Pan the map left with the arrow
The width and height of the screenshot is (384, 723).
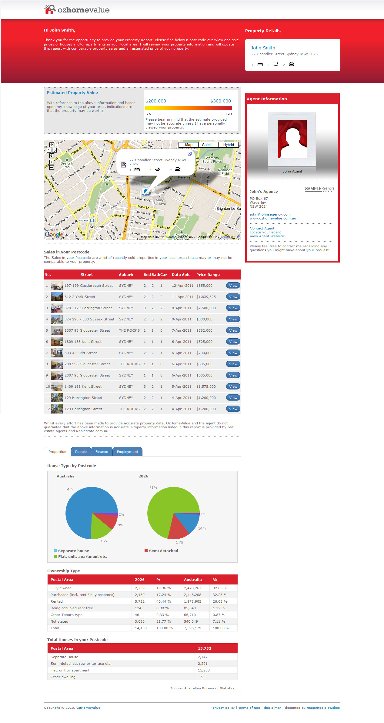pos(49,150)
